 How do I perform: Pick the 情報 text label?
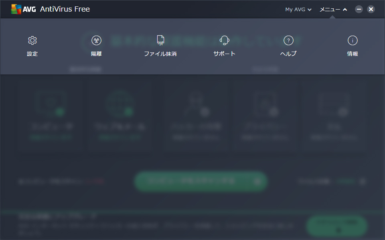click(x=353, y=54)
